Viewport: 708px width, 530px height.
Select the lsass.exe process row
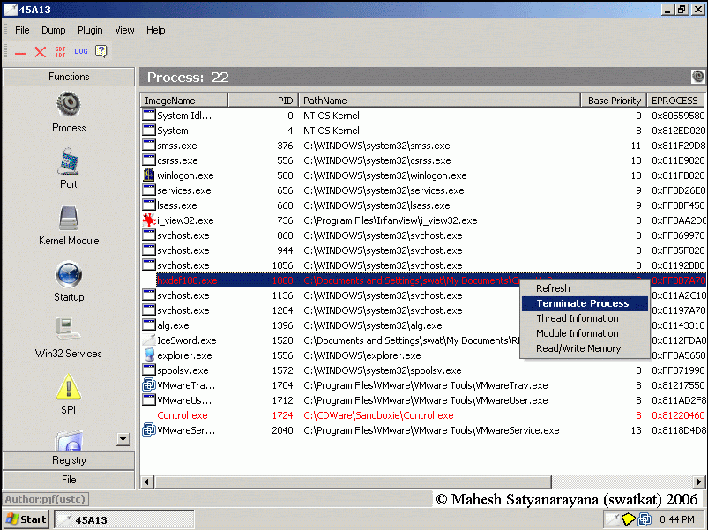point(423,205)
